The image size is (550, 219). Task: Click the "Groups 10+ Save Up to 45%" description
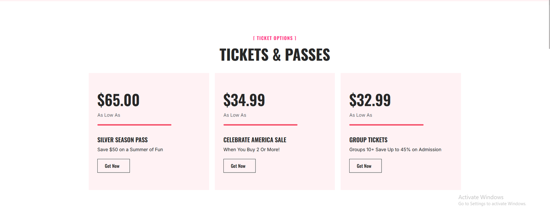tap(395, 150)
